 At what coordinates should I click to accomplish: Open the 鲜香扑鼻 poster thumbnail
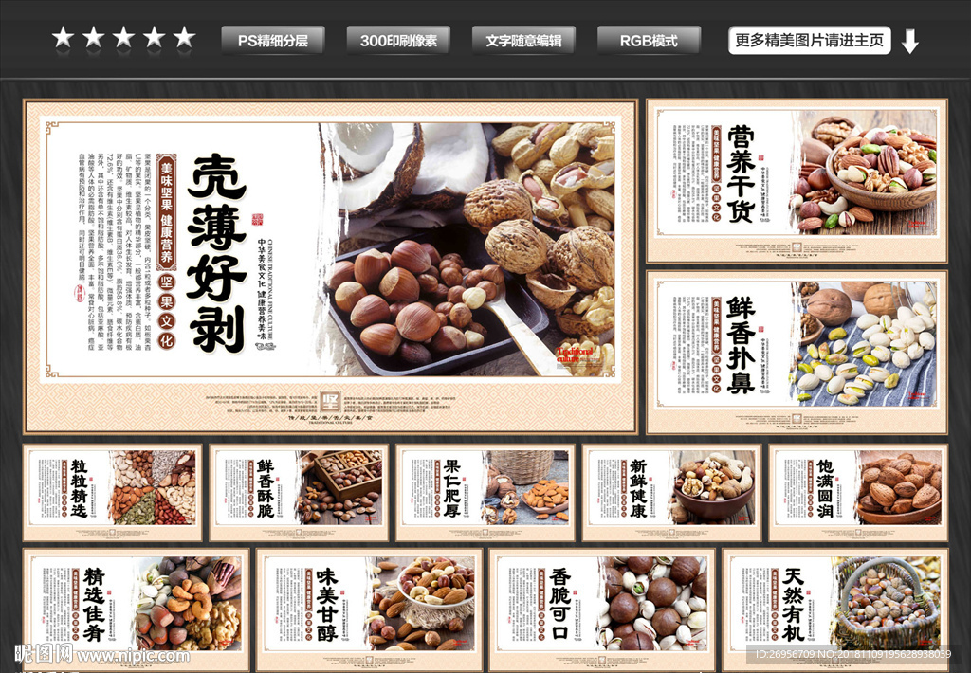[797, 352]
